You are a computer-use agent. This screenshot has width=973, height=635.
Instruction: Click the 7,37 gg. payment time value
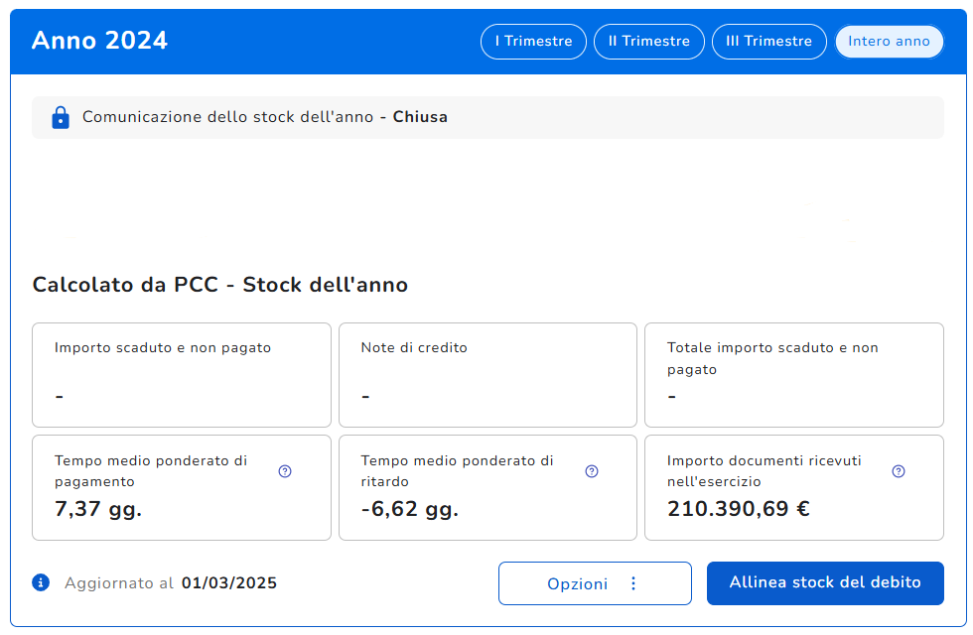98,510
